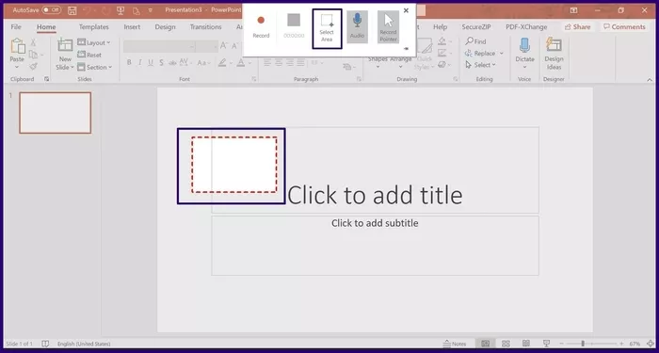659x353 pixels.
Task: Open Character Spacing AV dropdown
Action: click(x=185, y=63)
